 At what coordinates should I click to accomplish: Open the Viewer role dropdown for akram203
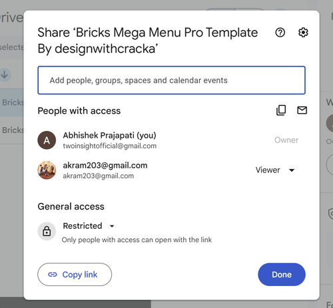coord(275,170)
